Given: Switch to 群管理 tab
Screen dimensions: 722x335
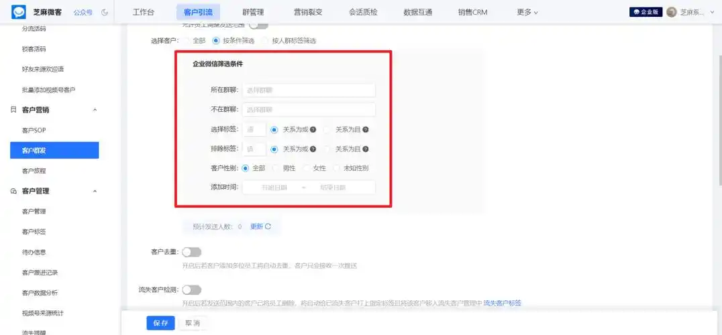Looking at the screenshot, I should [253, 13].
